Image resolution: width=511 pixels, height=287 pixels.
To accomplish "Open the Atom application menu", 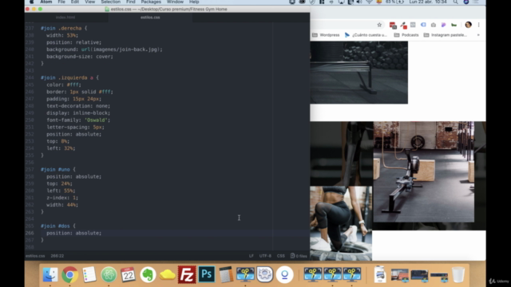I will click(x=46, y=2).
